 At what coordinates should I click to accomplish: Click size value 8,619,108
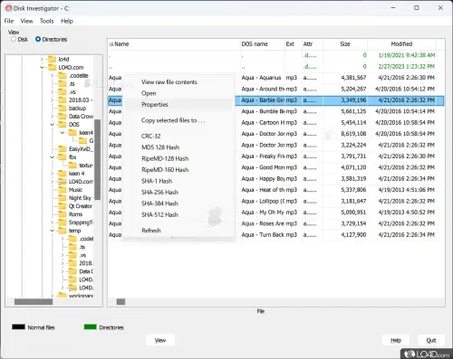pyautogui.click(x=353, y=134)
